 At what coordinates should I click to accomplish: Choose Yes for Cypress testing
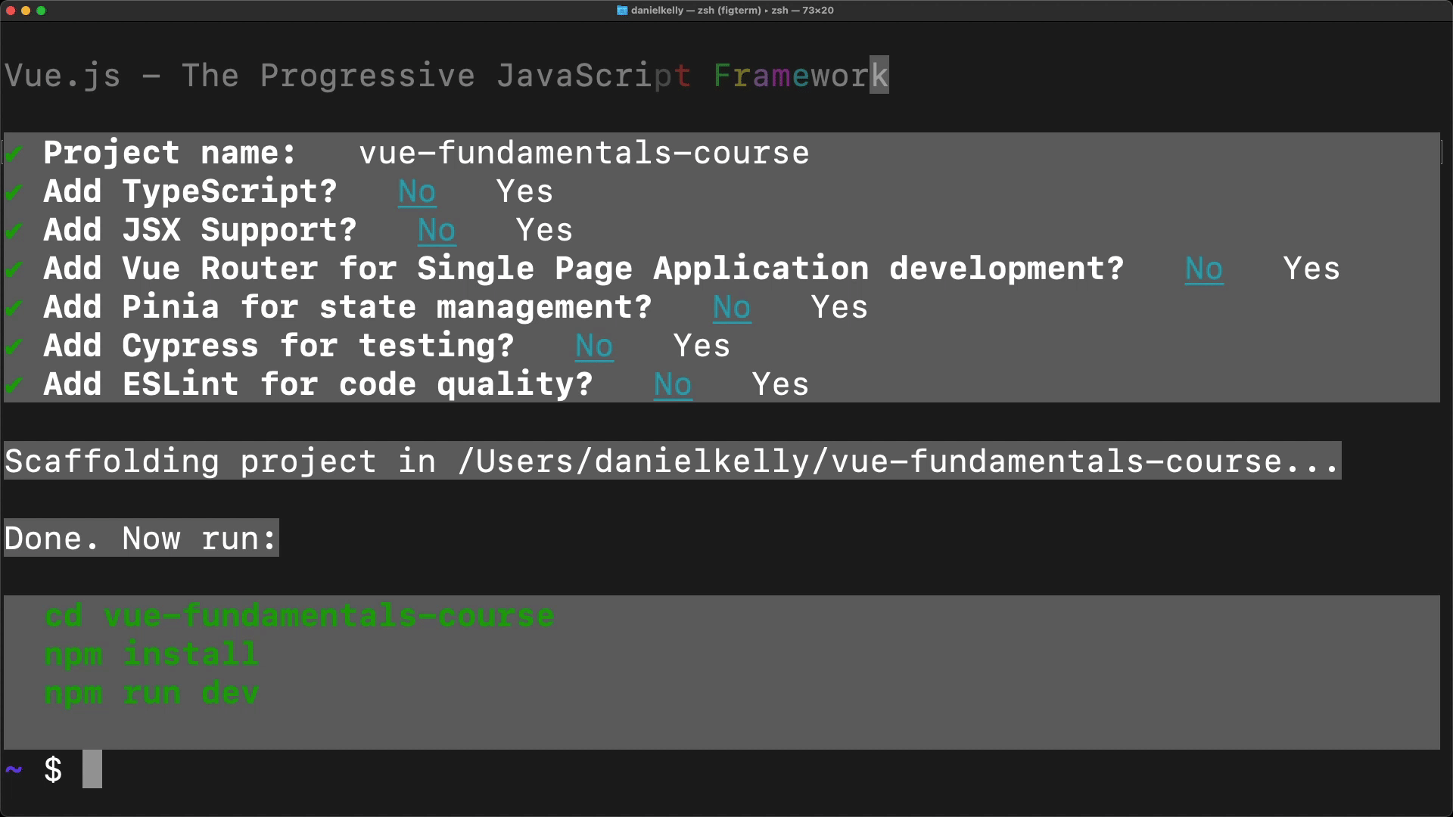pos(702,346)
